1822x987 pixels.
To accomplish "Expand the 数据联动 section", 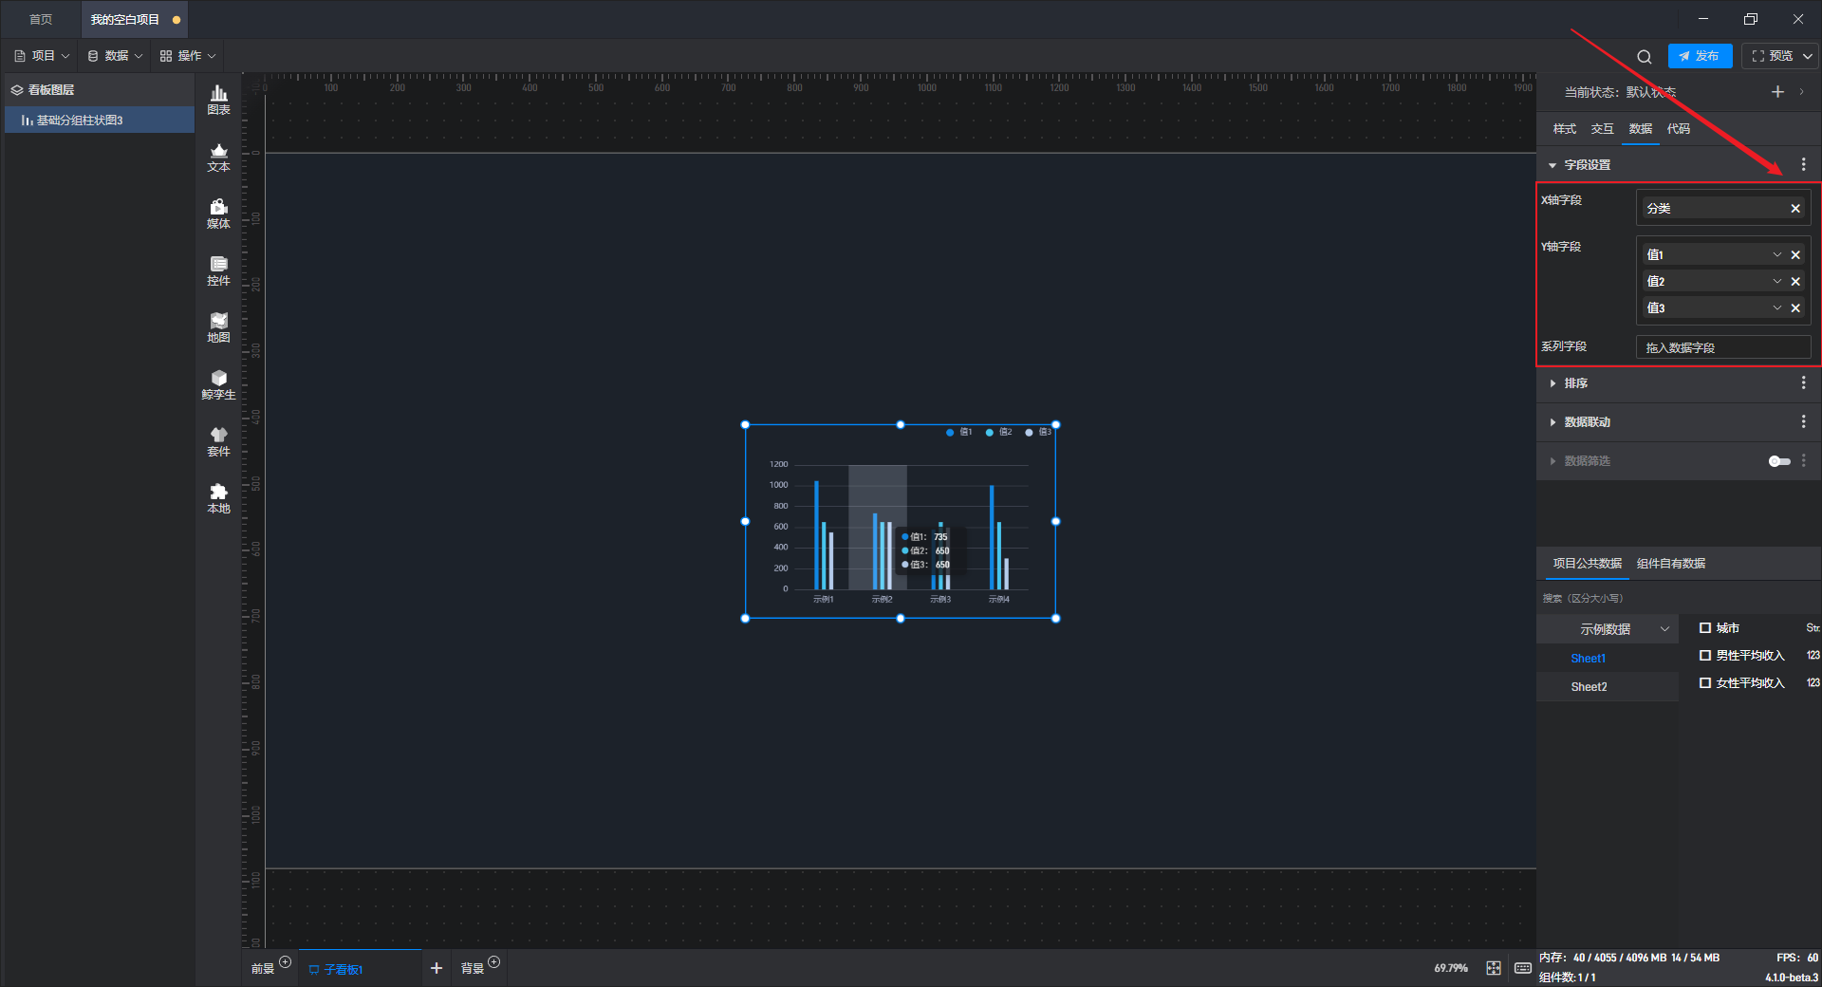I will [x=1552, y=422].
